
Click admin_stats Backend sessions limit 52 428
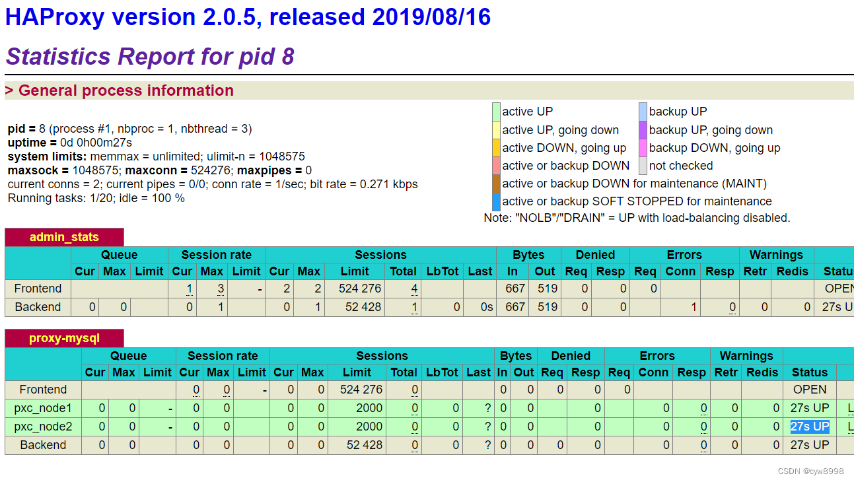tap(363, 307)
